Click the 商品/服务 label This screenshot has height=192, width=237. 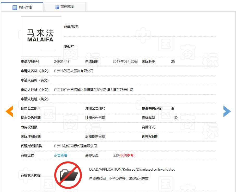point(71,26)
